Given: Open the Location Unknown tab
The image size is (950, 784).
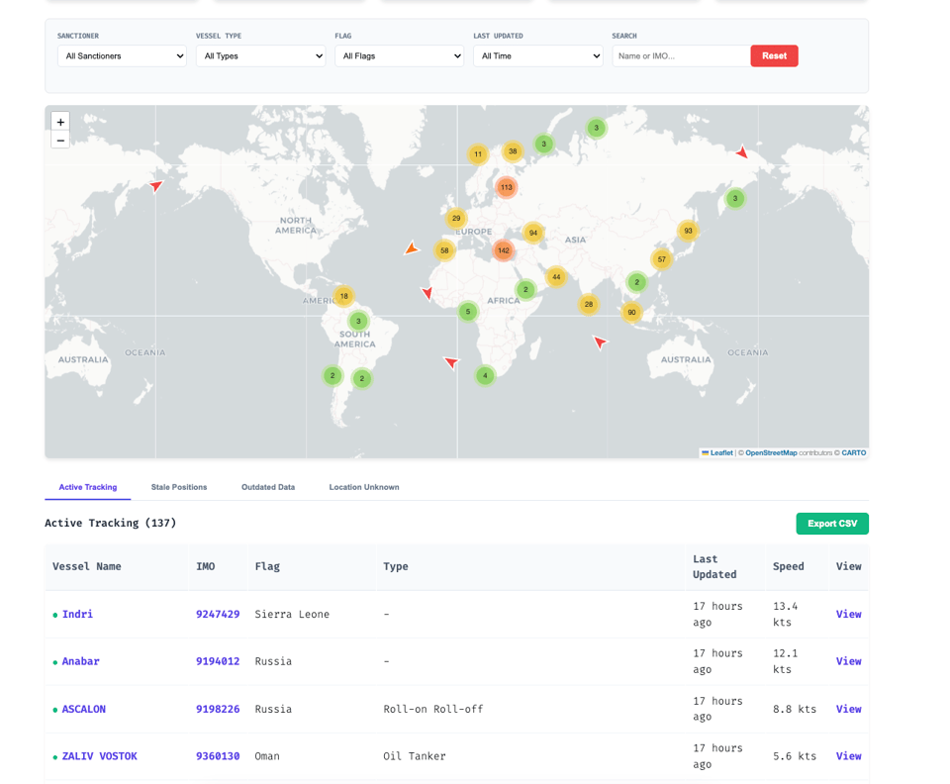Looking at the screenshot, I should tap(364, 487).
